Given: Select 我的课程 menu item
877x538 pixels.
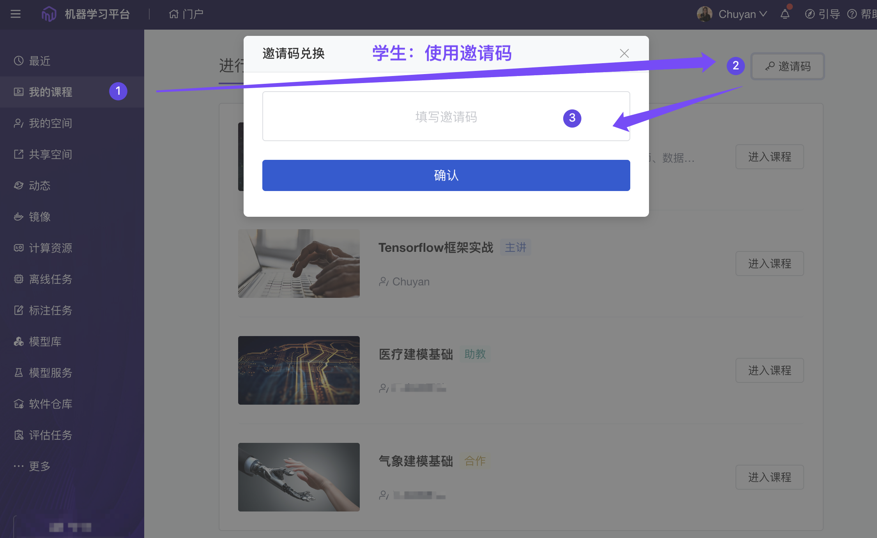Looking at the screenshot, I should pos(50,92).
